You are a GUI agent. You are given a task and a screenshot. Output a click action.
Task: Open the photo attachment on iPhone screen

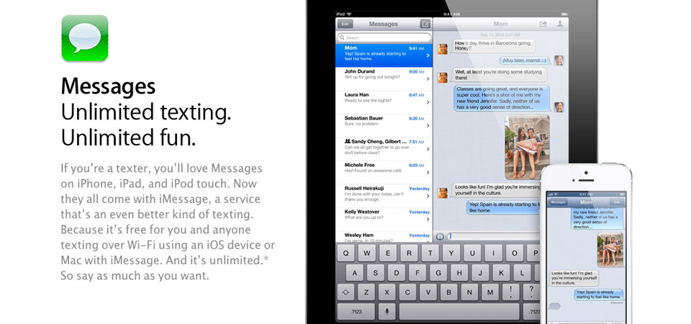(x=610, y=250)
